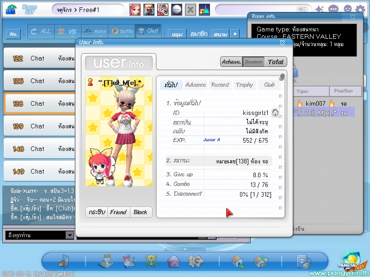This screenshot has width=370, height=277.
Task: Open the trophy icon in bottom bar
Action: (151, 261)
